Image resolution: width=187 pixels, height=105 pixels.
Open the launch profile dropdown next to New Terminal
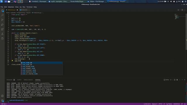pos(172,80)
